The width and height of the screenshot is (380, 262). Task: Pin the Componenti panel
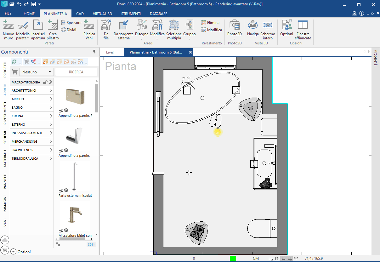pyautogui.click(x=94, y=52)
